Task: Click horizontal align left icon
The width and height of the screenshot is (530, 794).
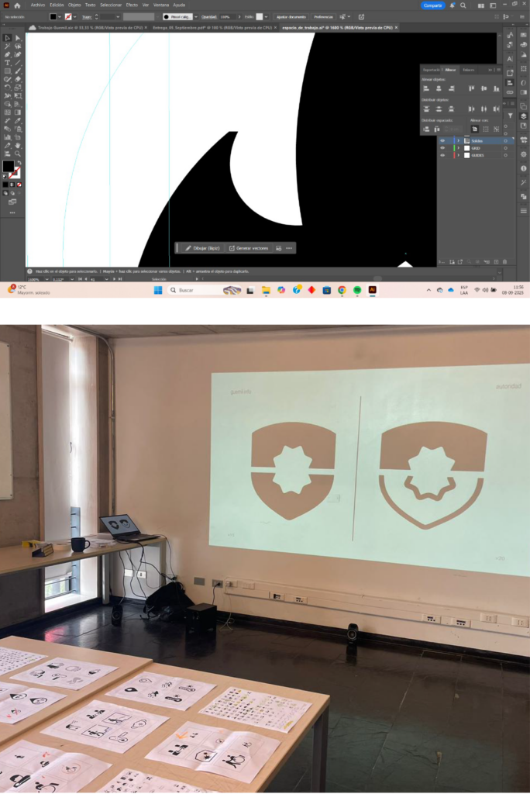Action: coord(426,88)
